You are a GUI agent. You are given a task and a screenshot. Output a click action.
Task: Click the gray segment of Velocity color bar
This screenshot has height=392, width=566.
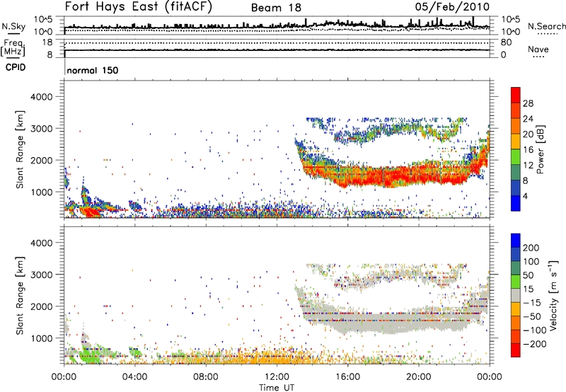[516, 295]
